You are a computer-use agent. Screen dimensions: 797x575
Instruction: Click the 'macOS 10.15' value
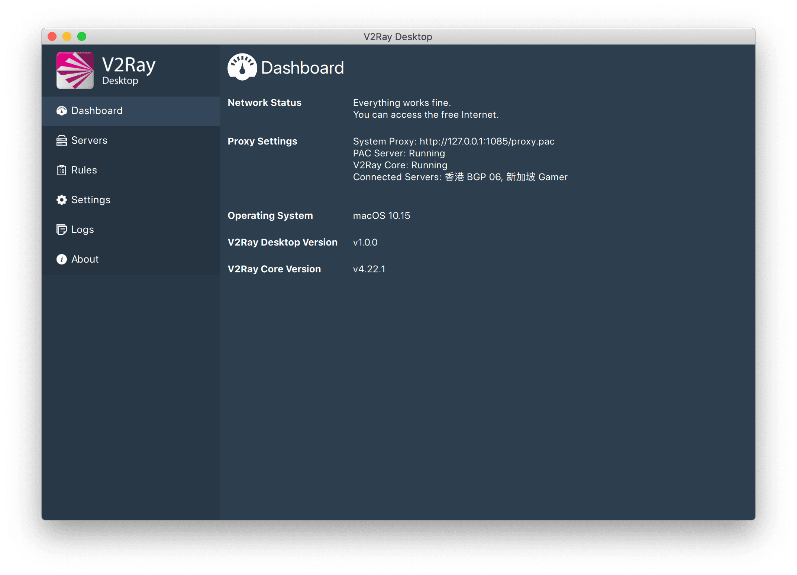[x=381, y=216]
